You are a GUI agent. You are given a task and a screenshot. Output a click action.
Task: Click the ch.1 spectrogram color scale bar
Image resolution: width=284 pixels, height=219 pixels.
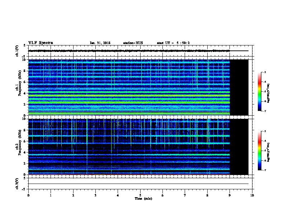[x=259, y=92]
